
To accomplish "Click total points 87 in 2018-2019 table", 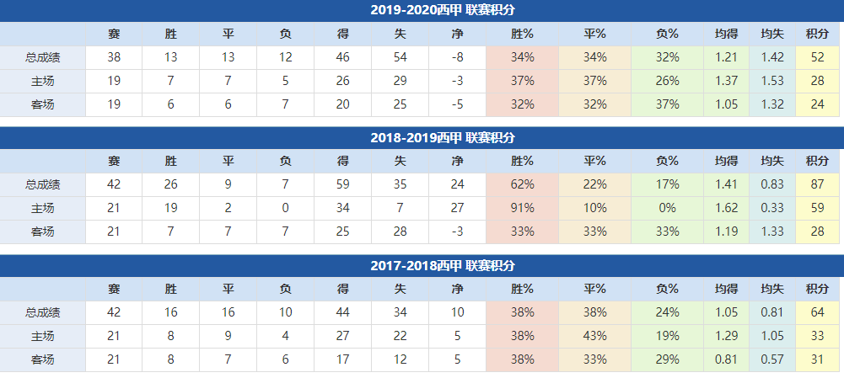I will click(x=817, y=184).
